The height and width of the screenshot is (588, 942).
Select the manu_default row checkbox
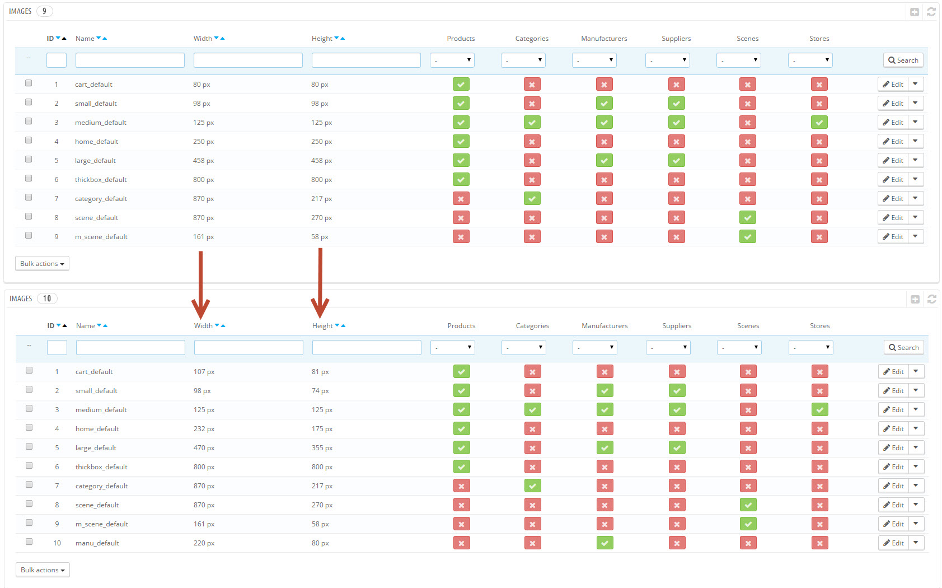(x=29, y=542)
